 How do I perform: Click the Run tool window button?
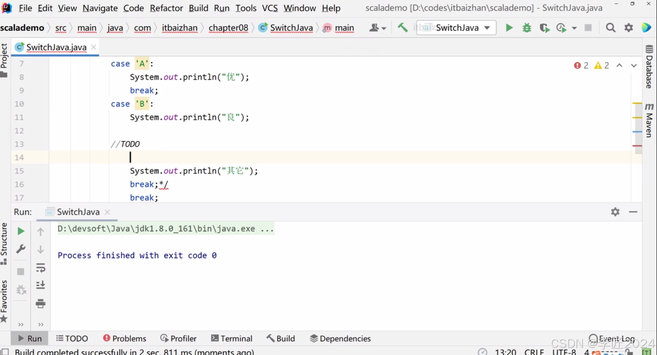[x=30, y=339]
